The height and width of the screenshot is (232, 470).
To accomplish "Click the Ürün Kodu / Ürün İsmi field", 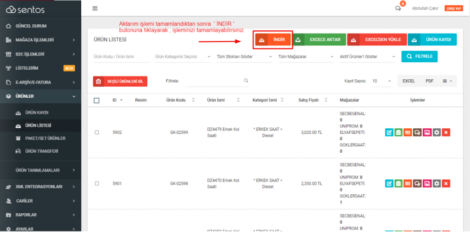I will (x=121, y=57).
